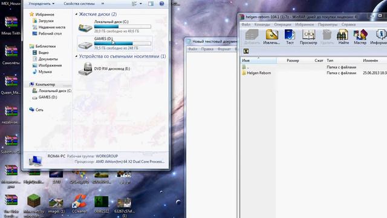This screenshot has height=218, width=387.
Task: Open Документы library in the sidebar
Action: pos(48,59)
